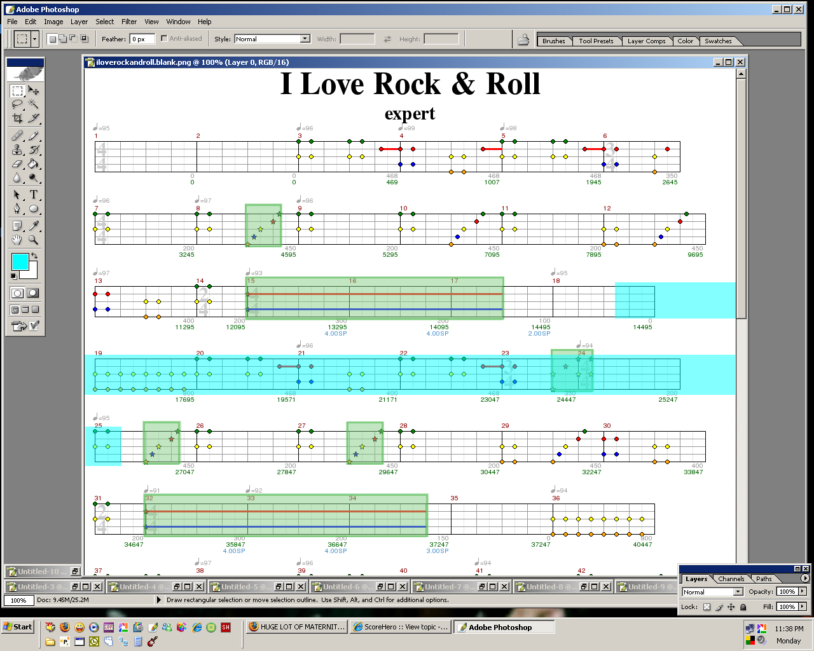Open the Brushes palette tab
The image size is (814, 651).
click(x=553, y=41)
